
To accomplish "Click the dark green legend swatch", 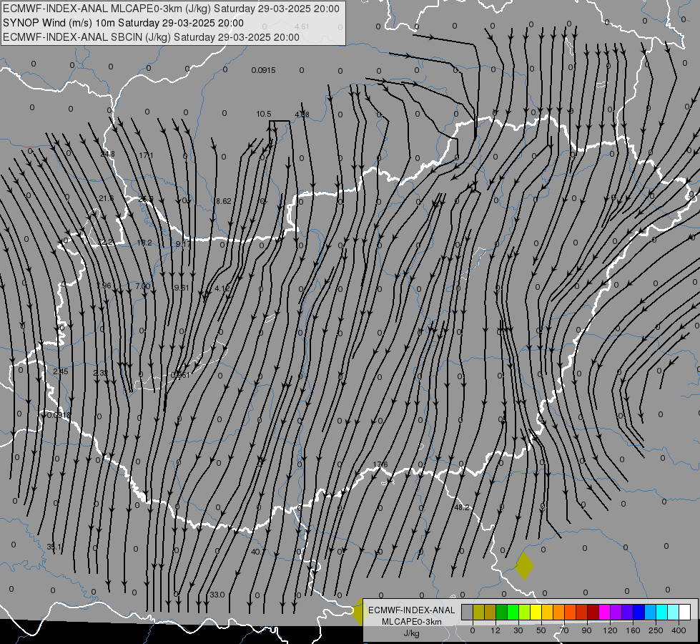I will pos(502,612).
